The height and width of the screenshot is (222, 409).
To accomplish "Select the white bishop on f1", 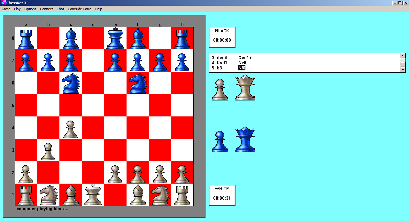I will [x=138, y=195].
